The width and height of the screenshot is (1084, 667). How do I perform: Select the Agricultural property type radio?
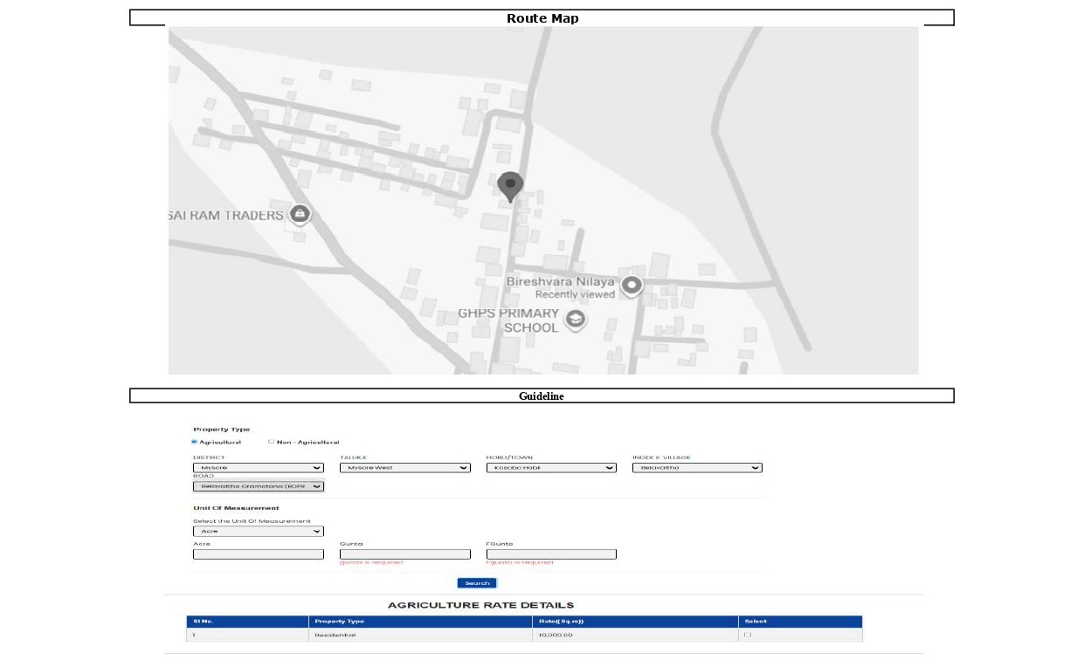(x=195, y=442)
